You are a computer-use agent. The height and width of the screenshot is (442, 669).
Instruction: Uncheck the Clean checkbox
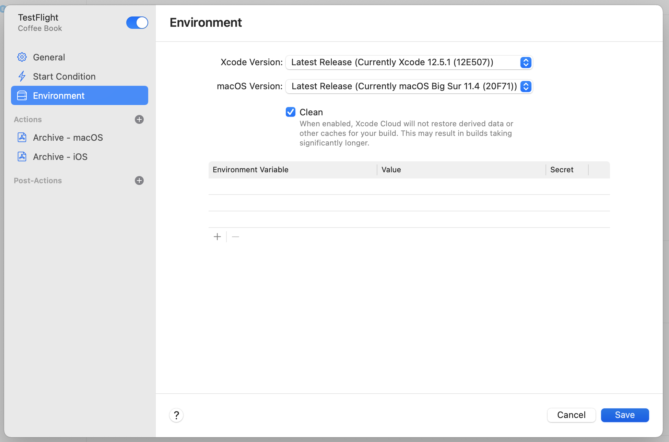(291, 112)
